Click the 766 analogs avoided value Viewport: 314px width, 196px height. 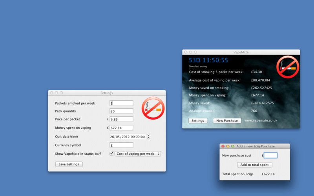tap(254, 111)
